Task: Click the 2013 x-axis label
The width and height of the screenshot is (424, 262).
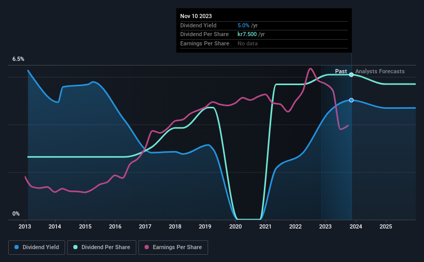Action: [x=25, y=226]
